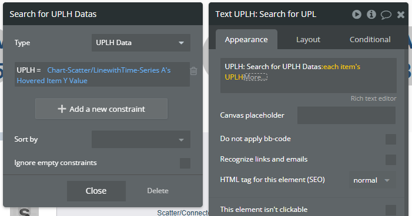Screen dimensions: 412x216
Task: Click the comment speech bubble icon
Action: pos(386,15)
